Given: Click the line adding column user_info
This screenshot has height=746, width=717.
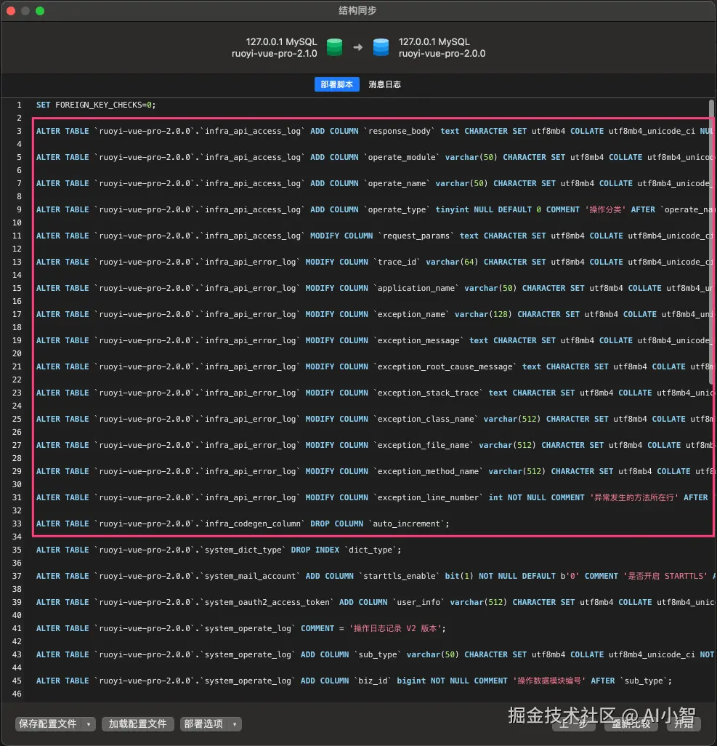Looking at the screenshot, I should point(374,602).
